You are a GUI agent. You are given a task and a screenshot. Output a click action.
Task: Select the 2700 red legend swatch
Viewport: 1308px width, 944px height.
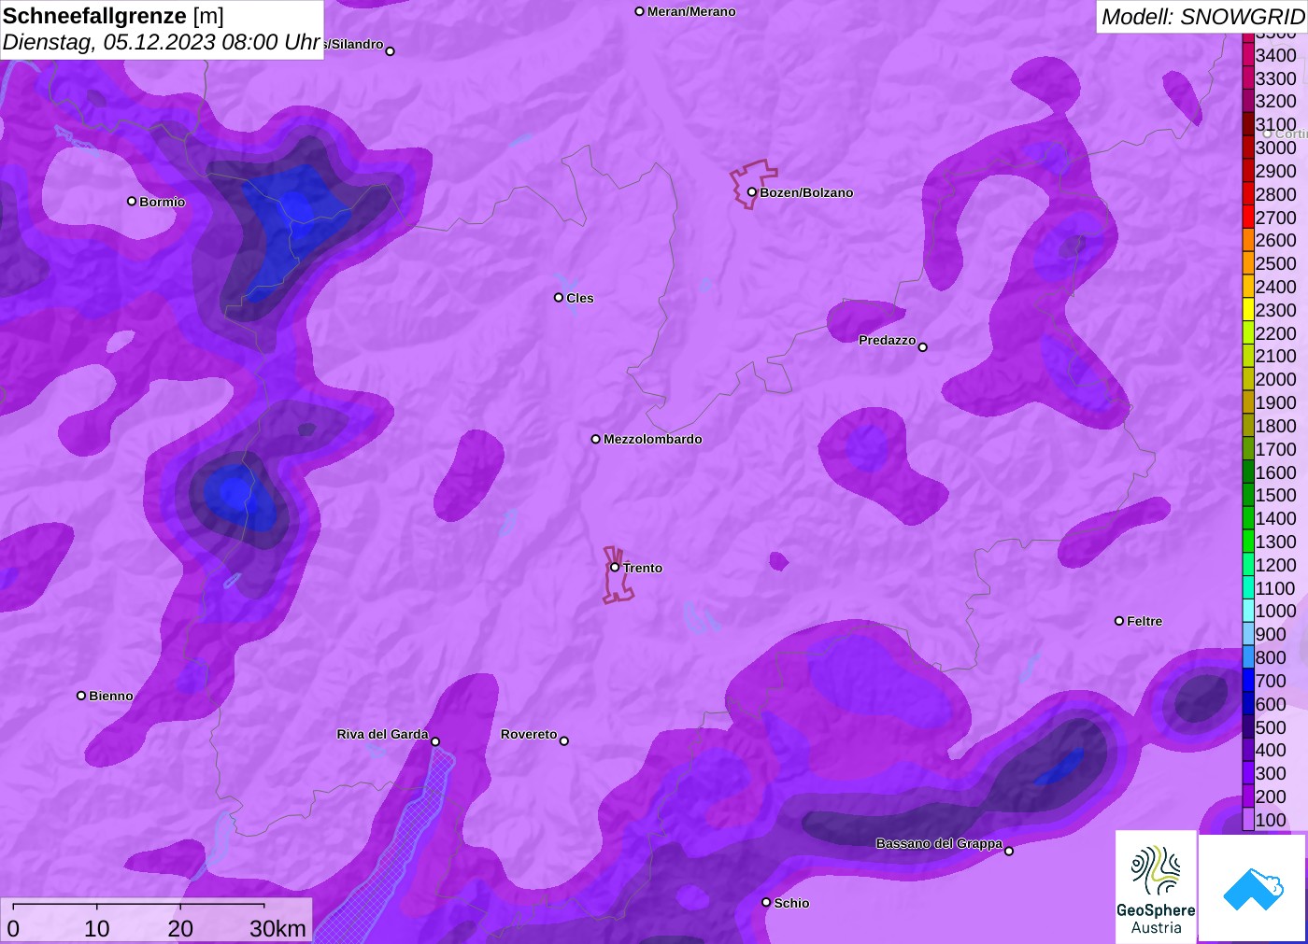1248,218
